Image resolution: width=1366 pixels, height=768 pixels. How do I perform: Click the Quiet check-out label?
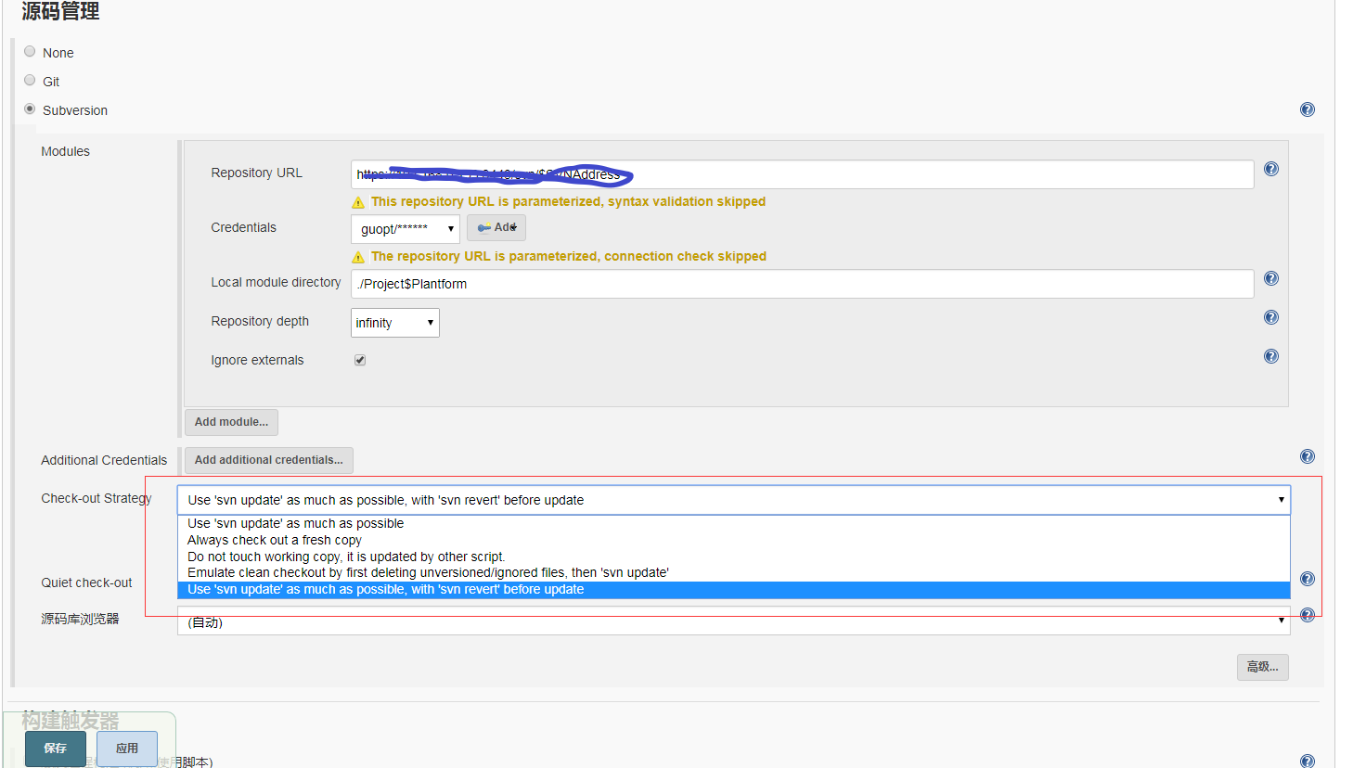(86, 582)
